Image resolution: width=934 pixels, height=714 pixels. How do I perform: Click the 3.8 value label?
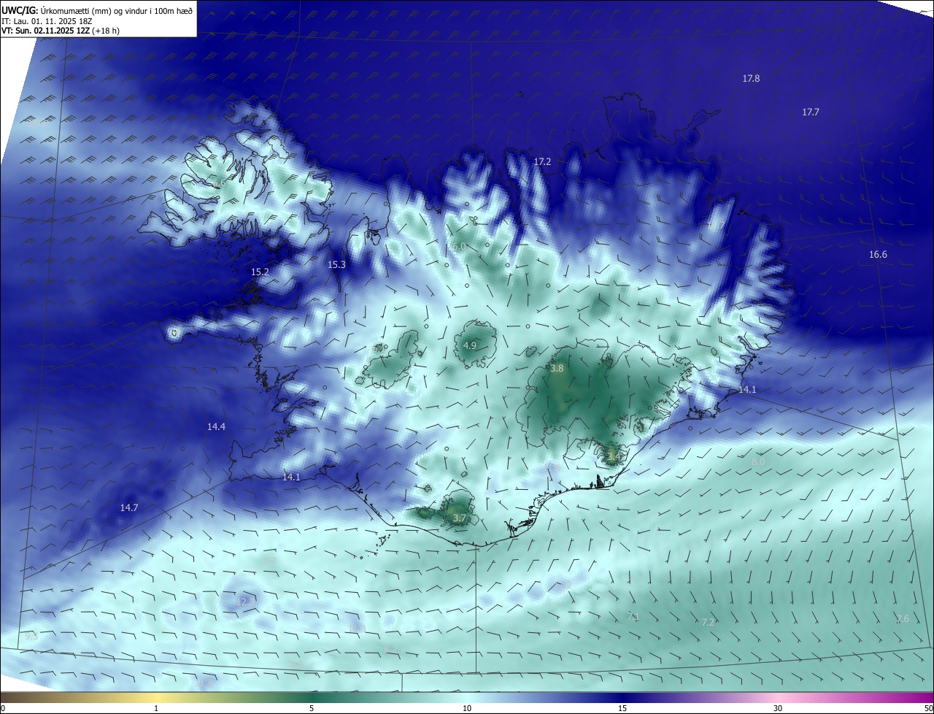[x=557, y=369]
